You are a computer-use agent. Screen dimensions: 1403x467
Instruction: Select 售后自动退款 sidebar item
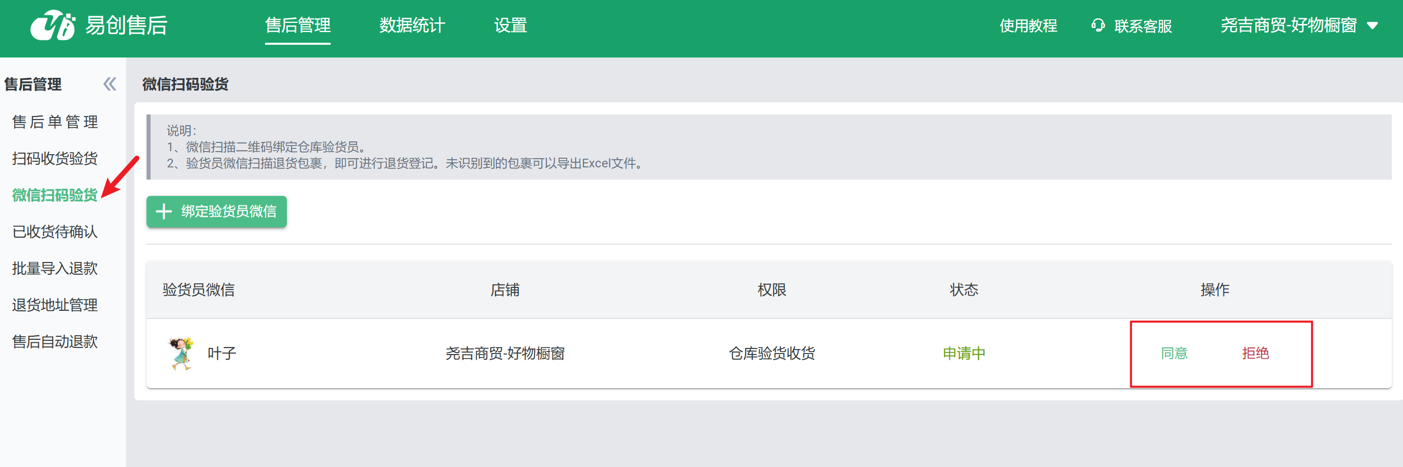[55, 341]
